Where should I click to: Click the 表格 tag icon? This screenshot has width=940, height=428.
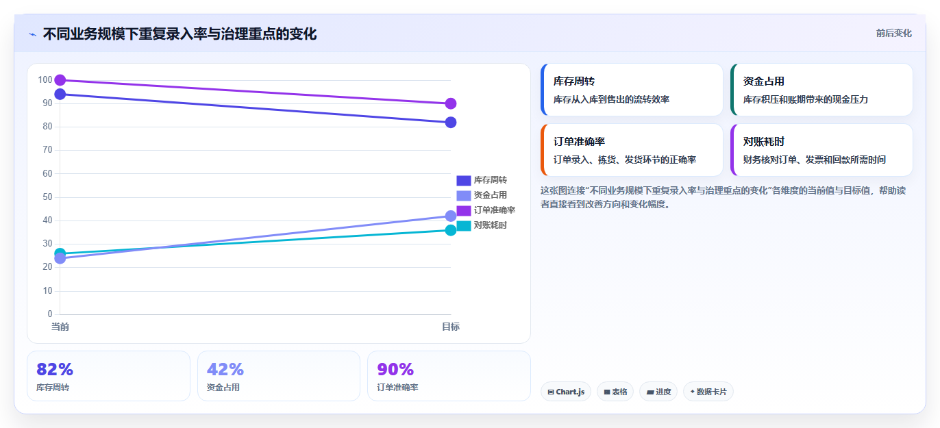607,392
